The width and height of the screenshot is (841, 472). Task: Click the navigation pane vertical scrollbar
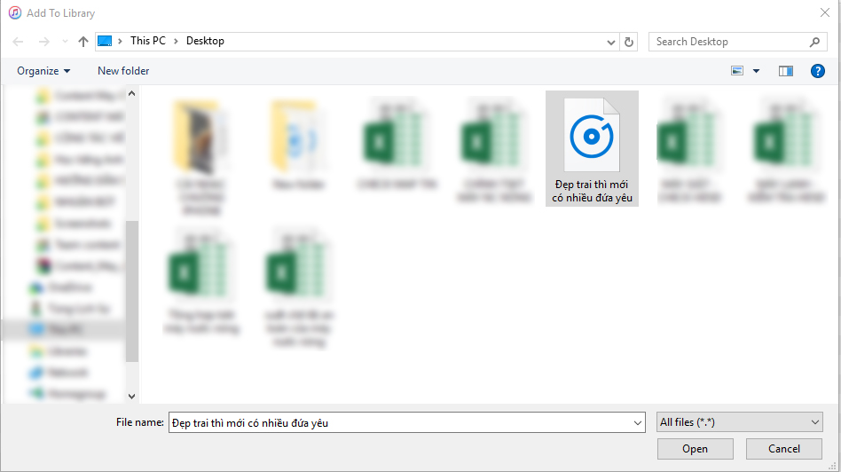(x=131, y=293)
